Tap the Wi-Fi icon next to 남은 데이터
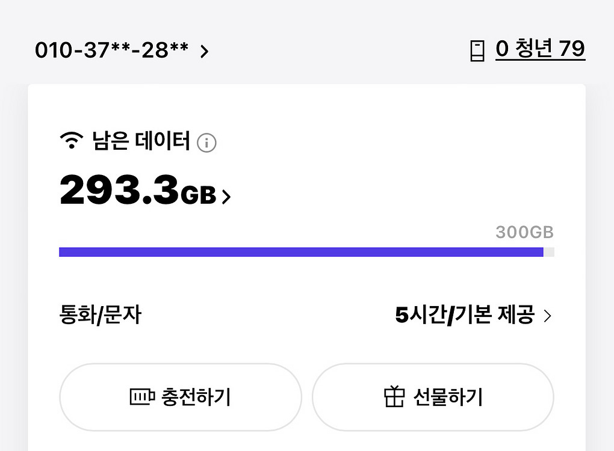The image size is (614, 451). click(71, 142)
